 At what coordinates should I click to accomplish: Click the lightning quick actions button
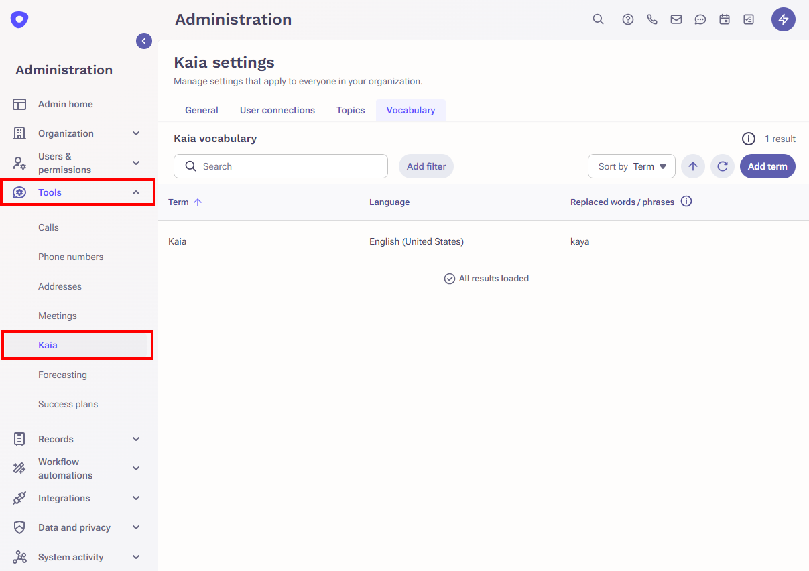tap(783, 19)
